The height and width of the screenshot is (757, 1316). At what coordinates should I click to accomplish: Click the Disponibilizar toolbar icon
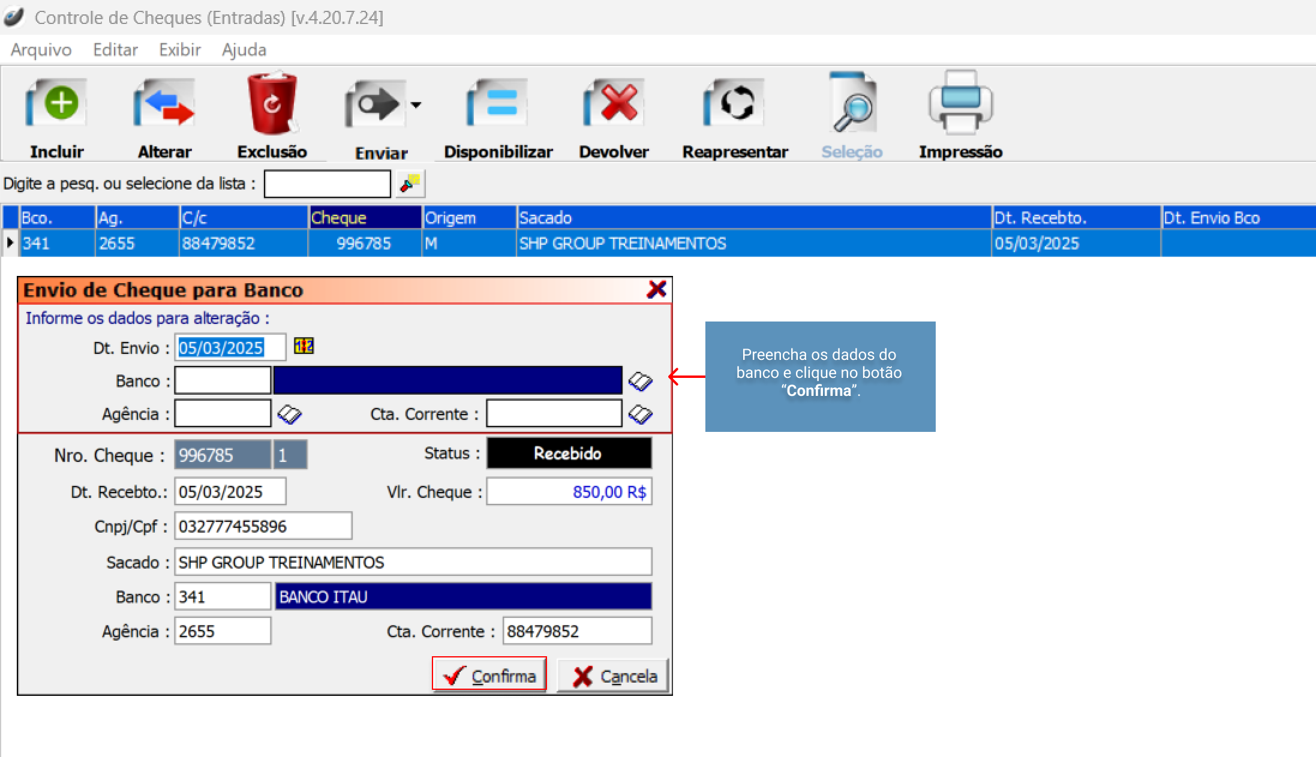tap(497, 103)
